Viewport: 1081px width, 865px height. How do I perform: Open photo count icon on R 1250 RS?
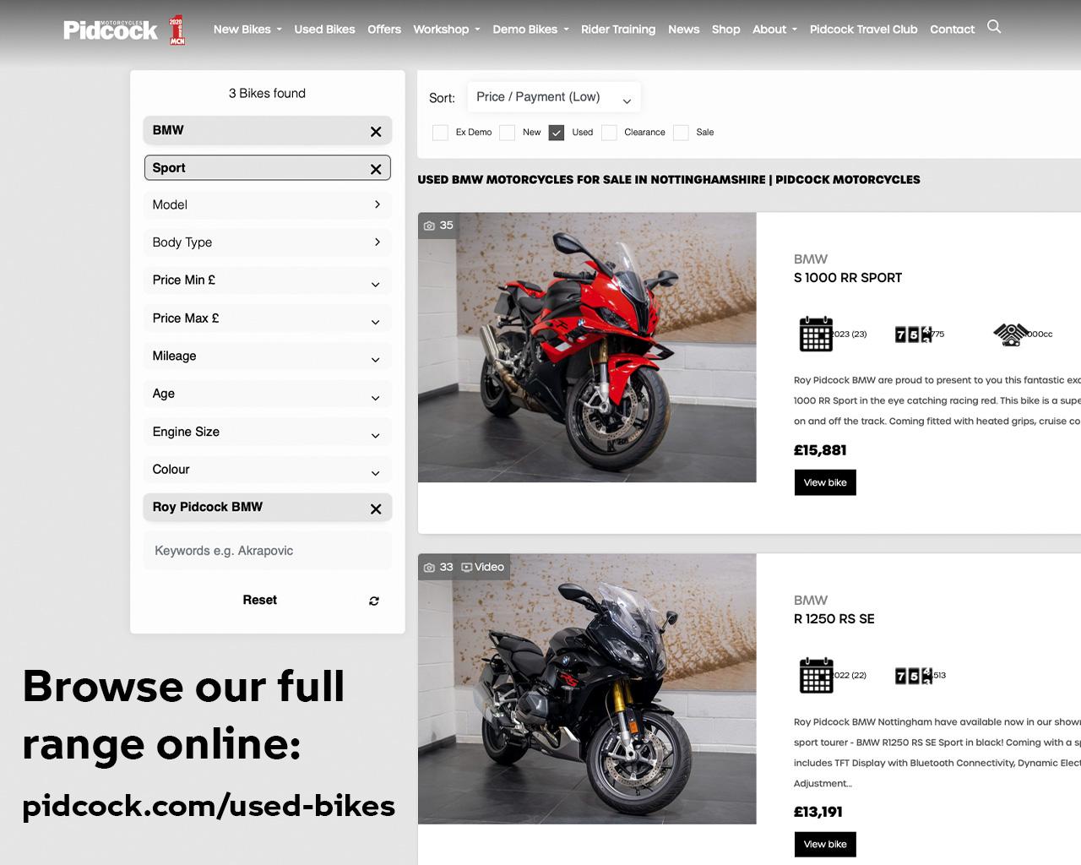[430, 568]
